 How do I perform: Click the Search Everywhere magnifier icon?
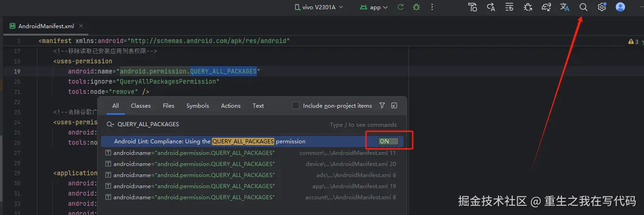click(x=583, y=7)
